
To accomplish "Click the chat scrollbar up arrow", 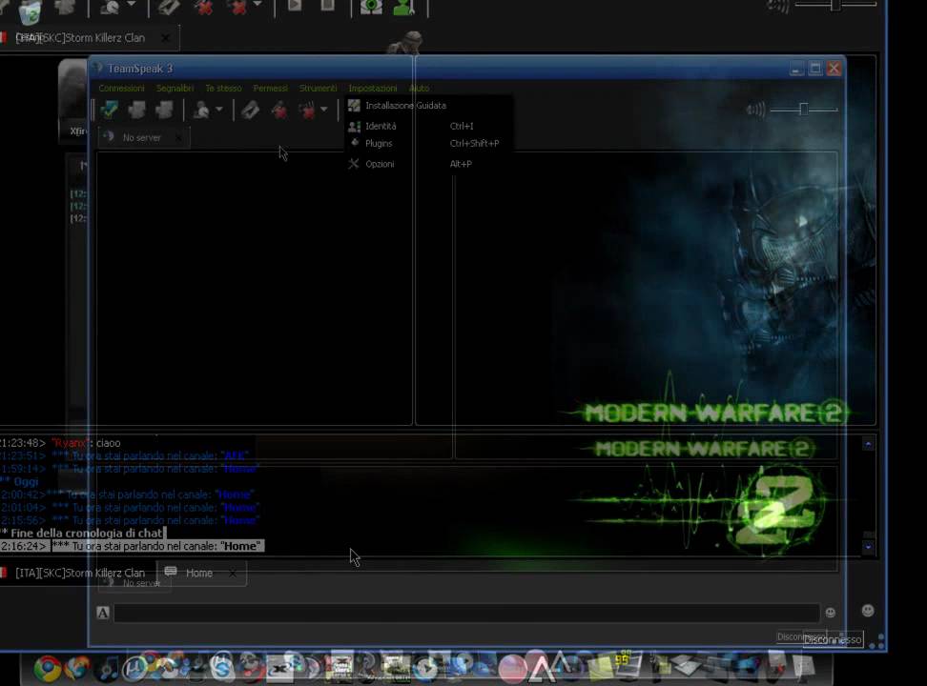I will point(868,444).
